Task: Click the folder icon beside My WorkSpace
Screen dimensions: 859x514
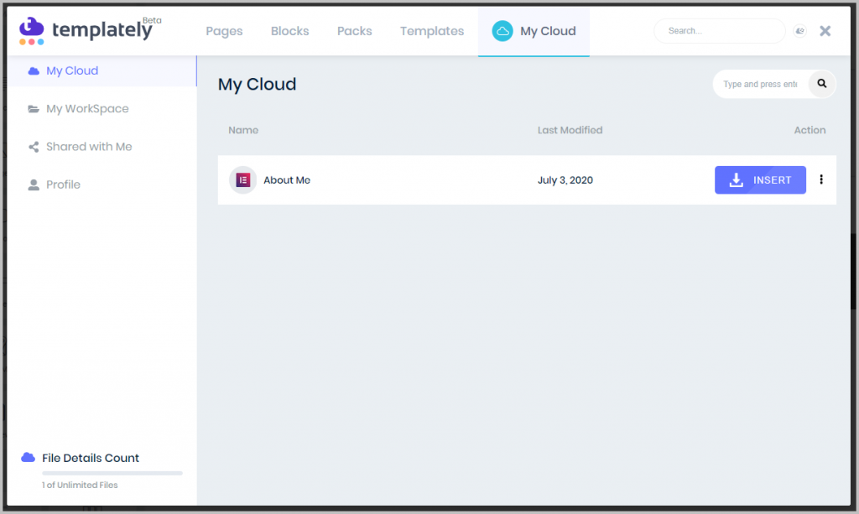Action: [34, 109]
